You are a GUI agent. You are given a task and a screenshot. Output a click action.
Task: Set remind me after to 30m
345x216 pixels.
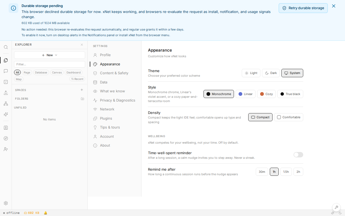pos(262,172)
